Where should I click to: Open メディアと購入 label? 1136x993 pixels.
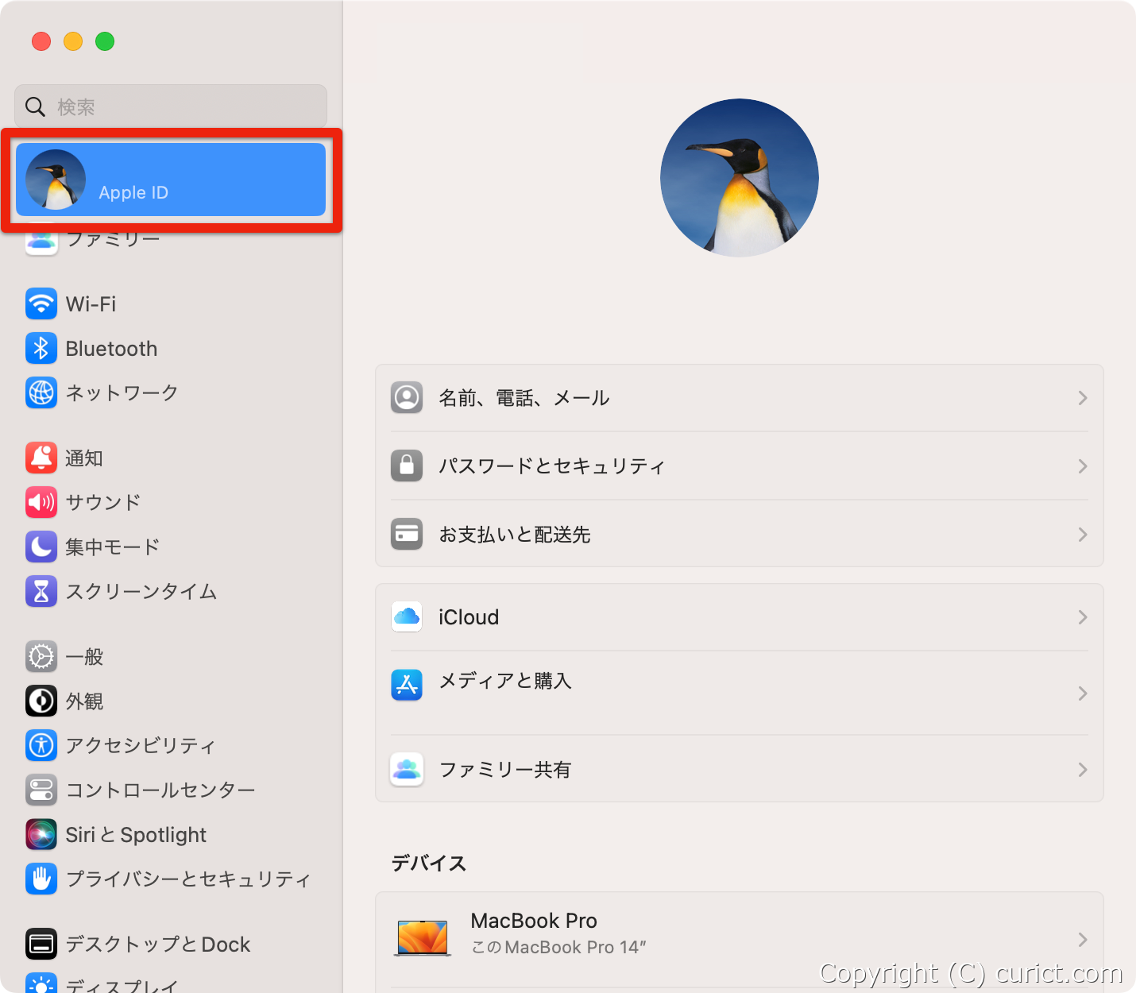(x=505, y=681)
